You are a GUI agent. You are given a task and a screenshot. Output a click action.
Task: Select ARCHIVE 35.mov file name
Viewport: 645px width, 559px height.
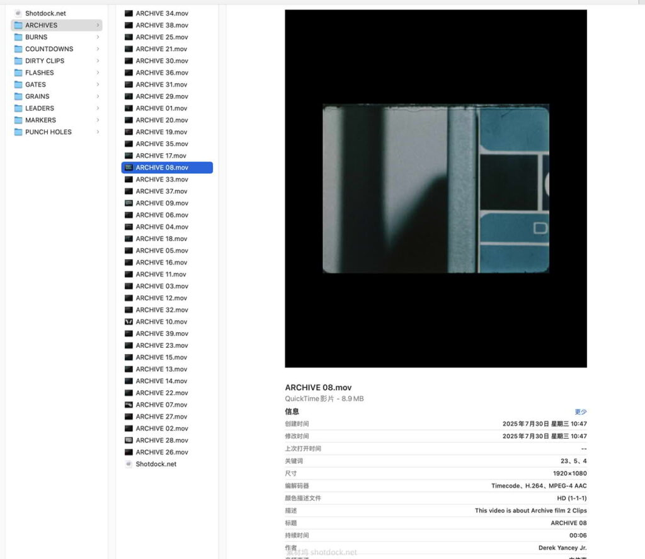tap(162, 144)
